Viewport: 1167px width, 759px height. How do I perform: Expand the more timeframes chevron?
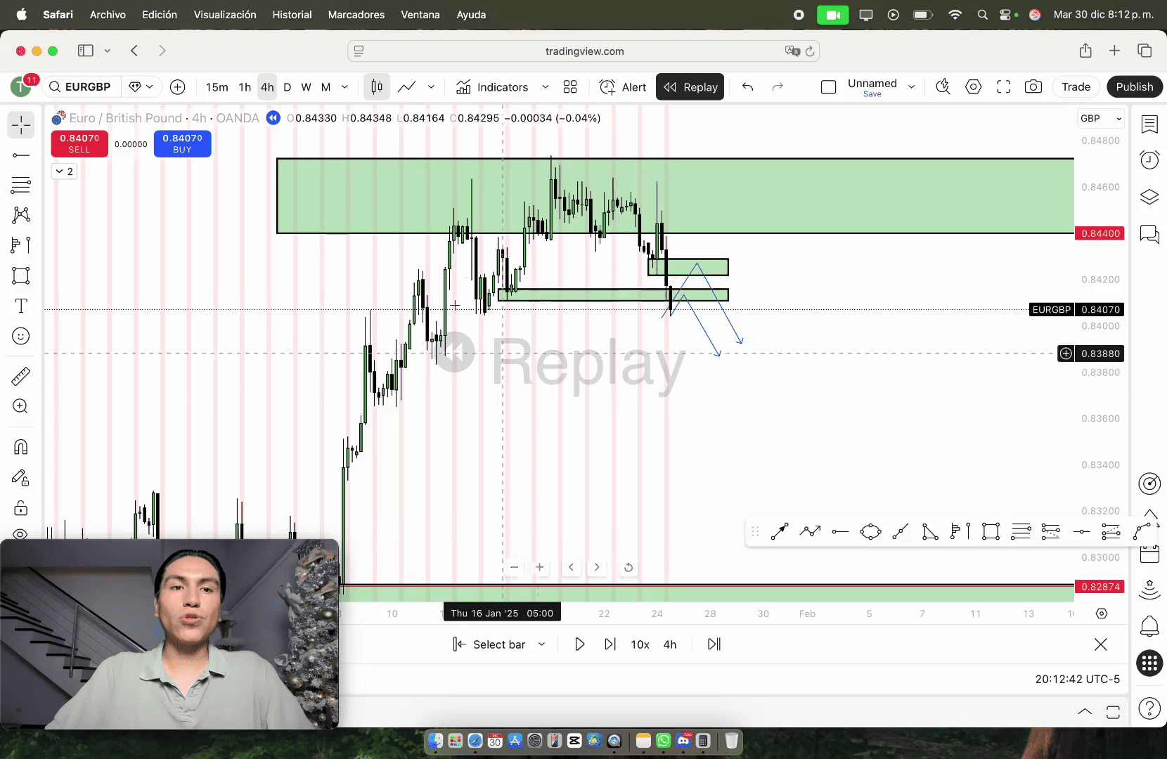pos(344,87)
